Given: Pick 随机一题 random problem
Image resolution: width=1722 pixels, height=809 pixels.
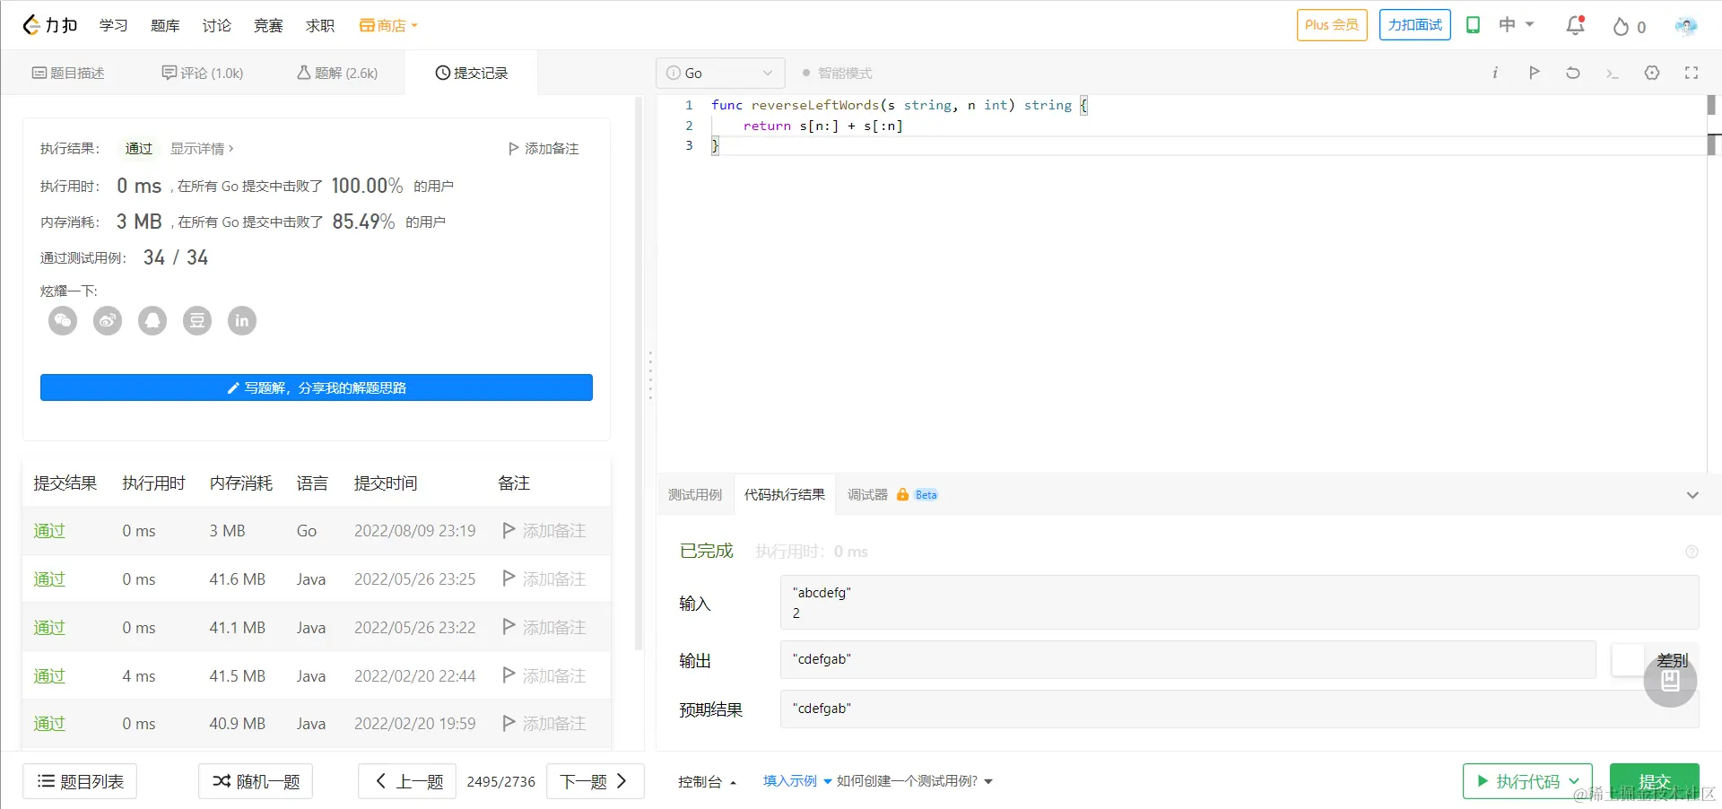Looking at the screenshot, I should tap(256, 781).
